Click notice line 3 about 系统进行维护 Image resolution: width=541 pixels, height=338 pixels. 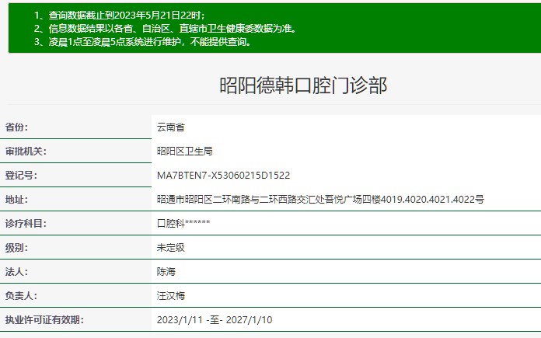click(x=143, y=42)
